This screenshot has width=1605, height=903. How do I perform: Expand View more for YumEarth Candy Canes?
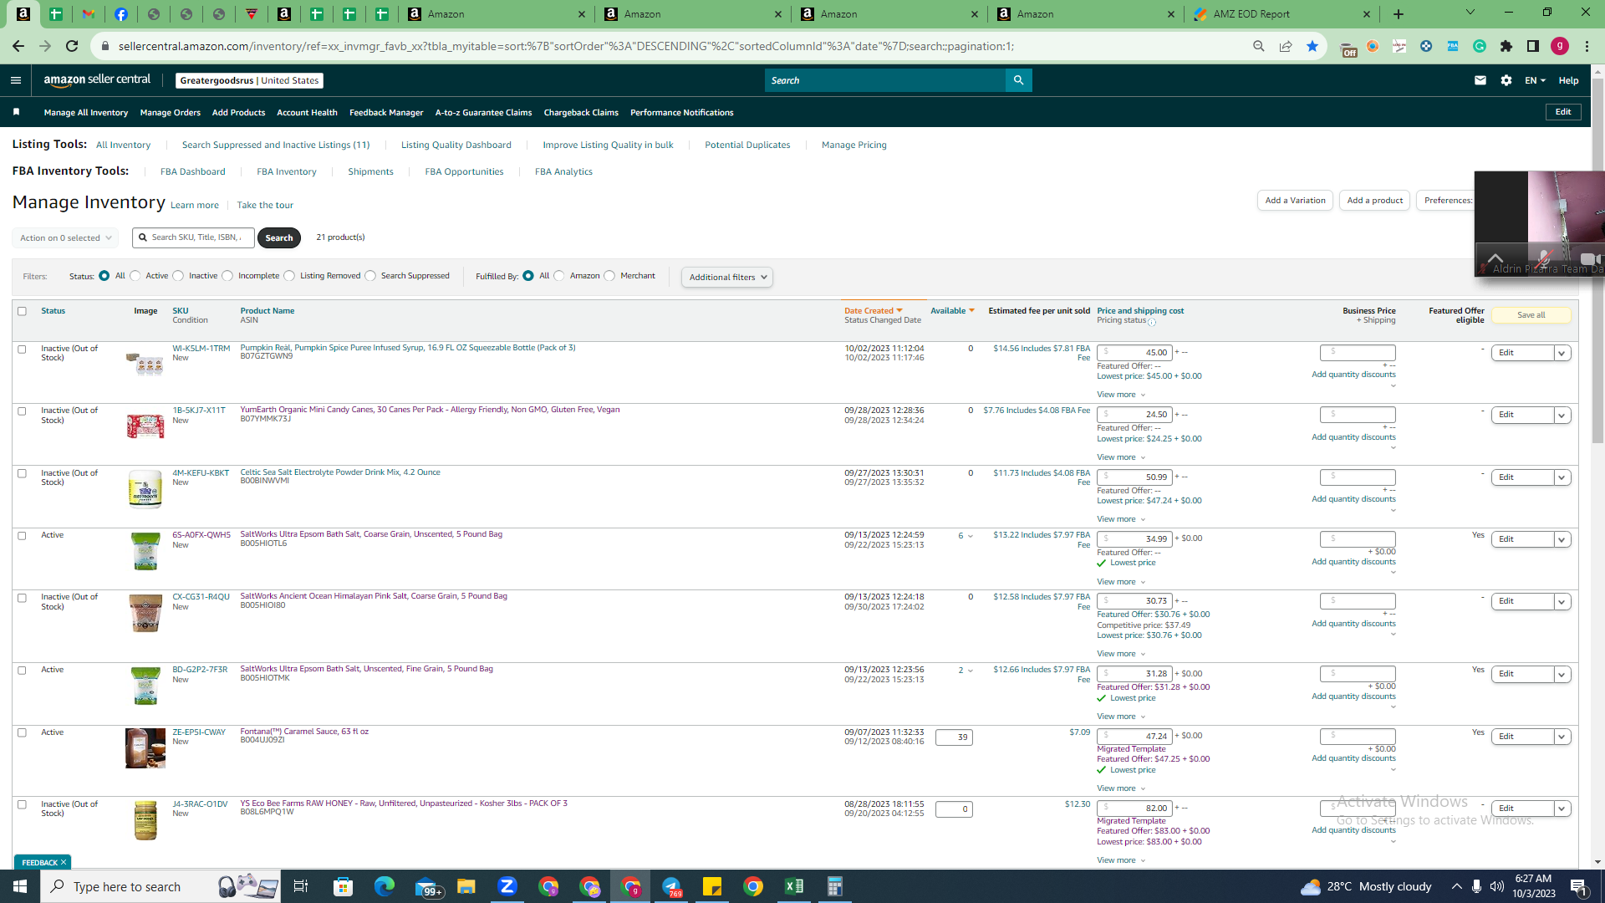coord(1121,457)
